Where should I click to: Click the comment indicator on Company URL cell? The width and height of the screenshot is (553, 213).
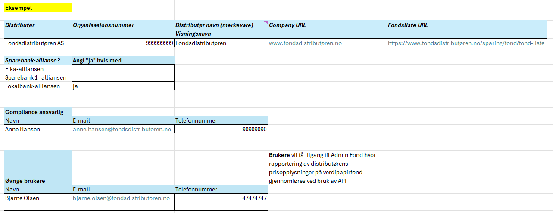tap(266, 22)
